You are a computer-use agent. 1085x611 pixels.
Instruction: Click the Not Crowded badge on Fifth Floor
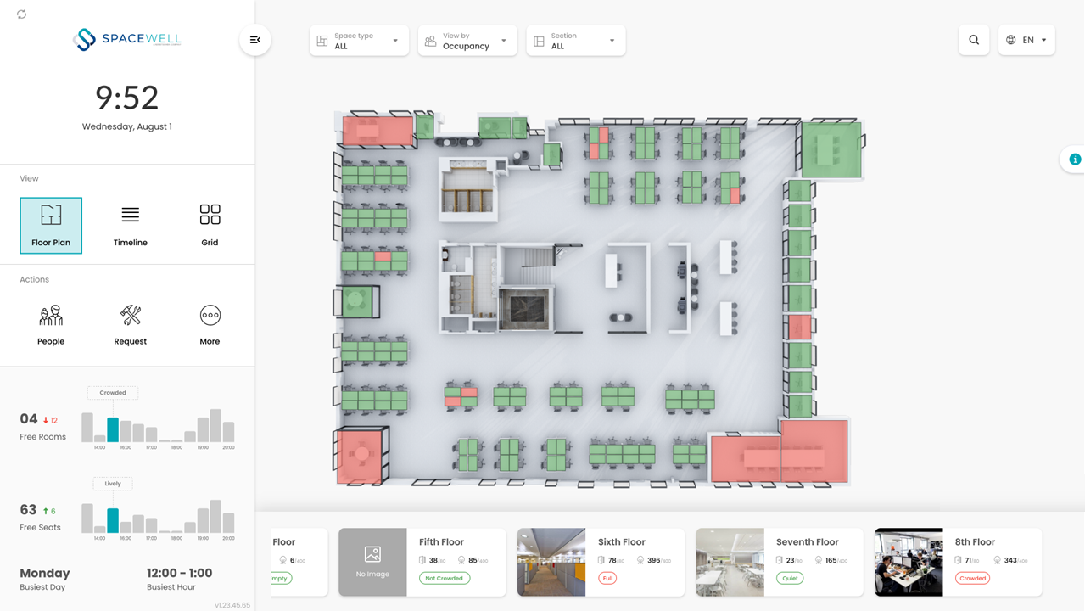click(445, 578)
